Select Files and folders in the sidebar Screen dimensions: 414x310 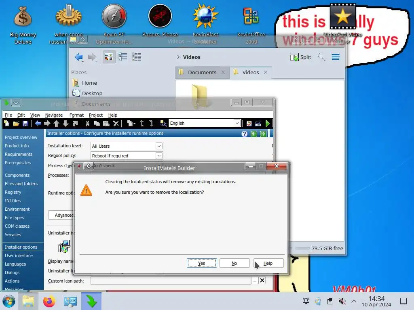click(x=21, y=184)
